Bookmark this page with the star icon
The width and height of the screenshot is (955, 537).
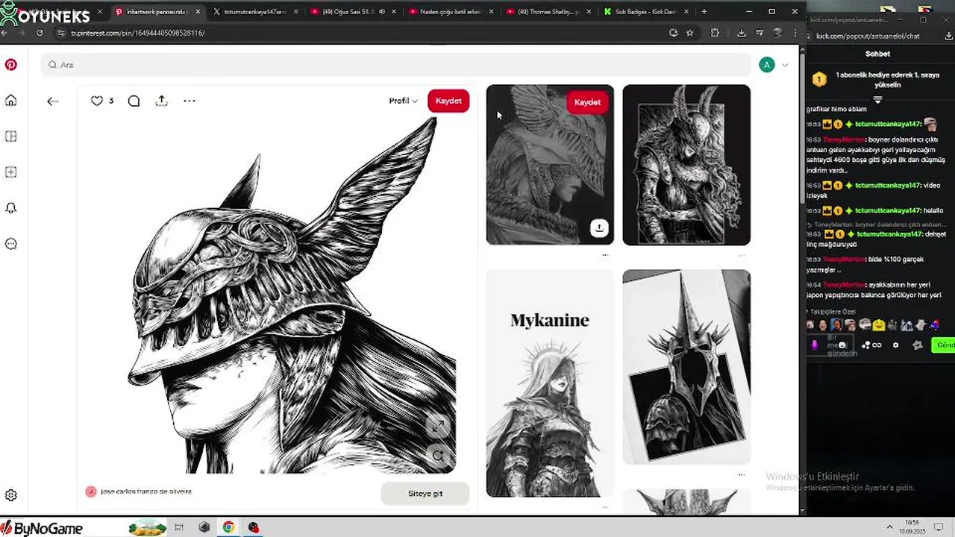(x=690, y=33)
